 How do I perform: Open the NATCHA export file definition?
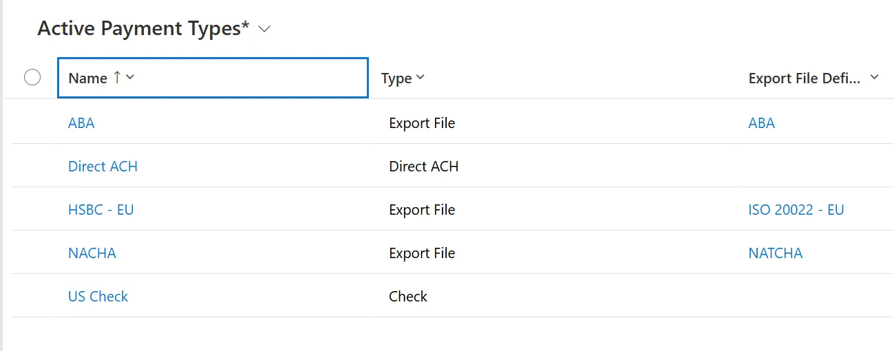click(775, 253)
